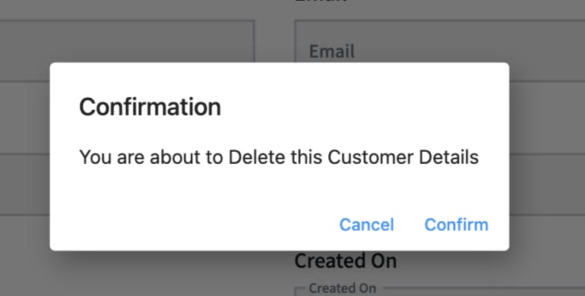Click the Confirmation dialog title
The width and height of the screenshot is (585, 296).
pos(150,106)
